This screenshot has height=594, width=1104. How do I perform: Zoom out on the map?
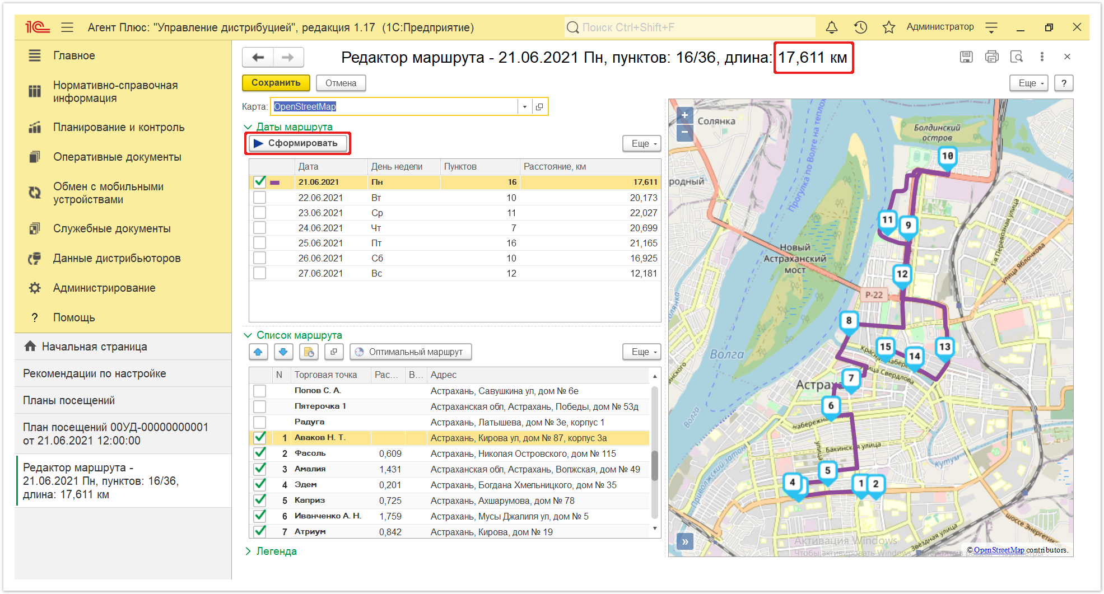pyautogui.click(x=684, y=132)
